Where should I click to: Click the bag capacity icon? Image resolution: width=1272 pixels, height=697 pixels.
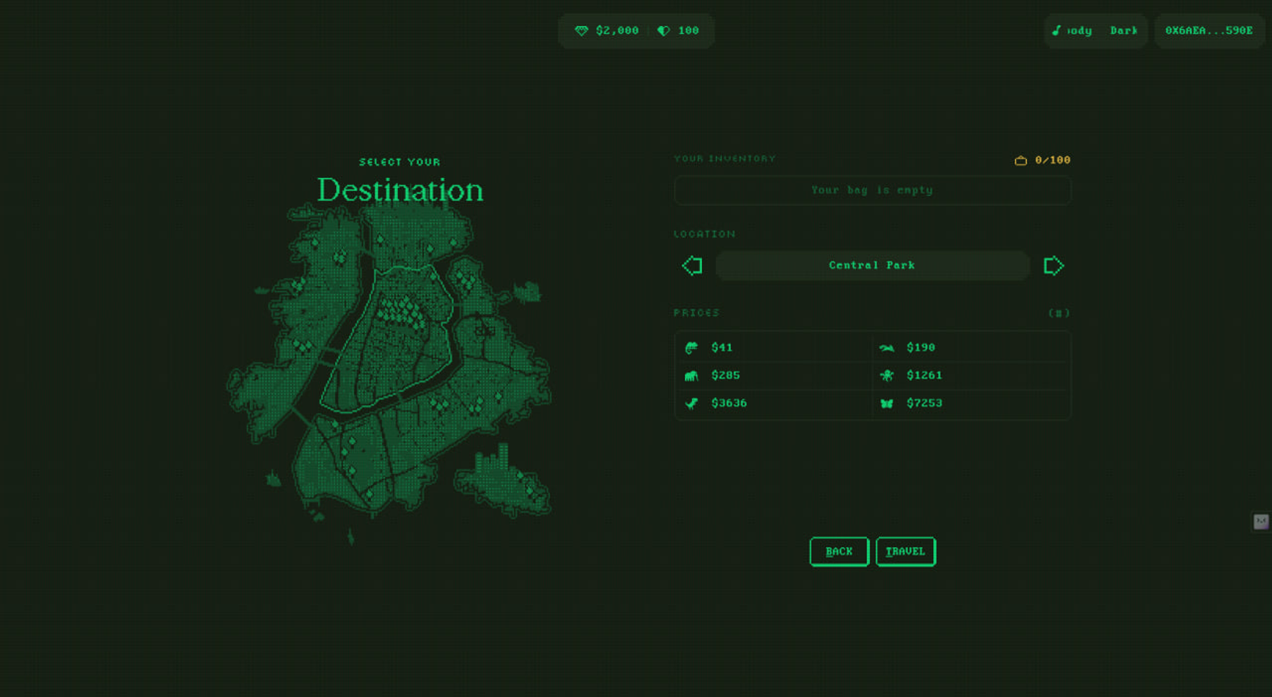coord(1020,161)
